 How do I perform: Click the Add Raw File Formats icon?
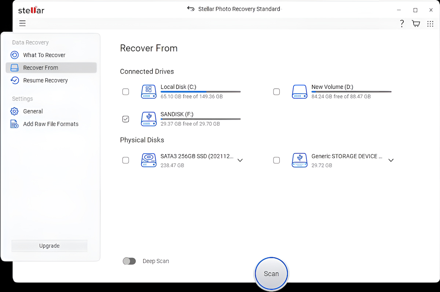(14, 124)
